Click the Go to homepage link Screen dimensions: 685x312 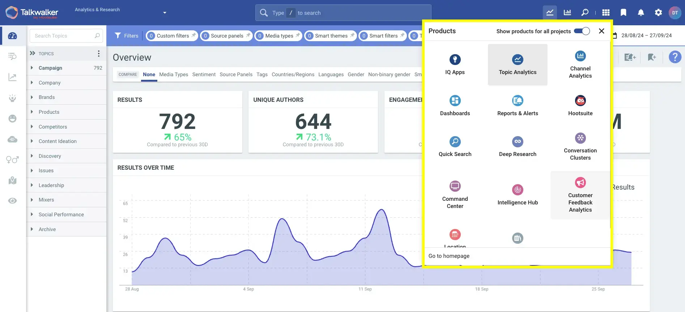coord(449,256)
